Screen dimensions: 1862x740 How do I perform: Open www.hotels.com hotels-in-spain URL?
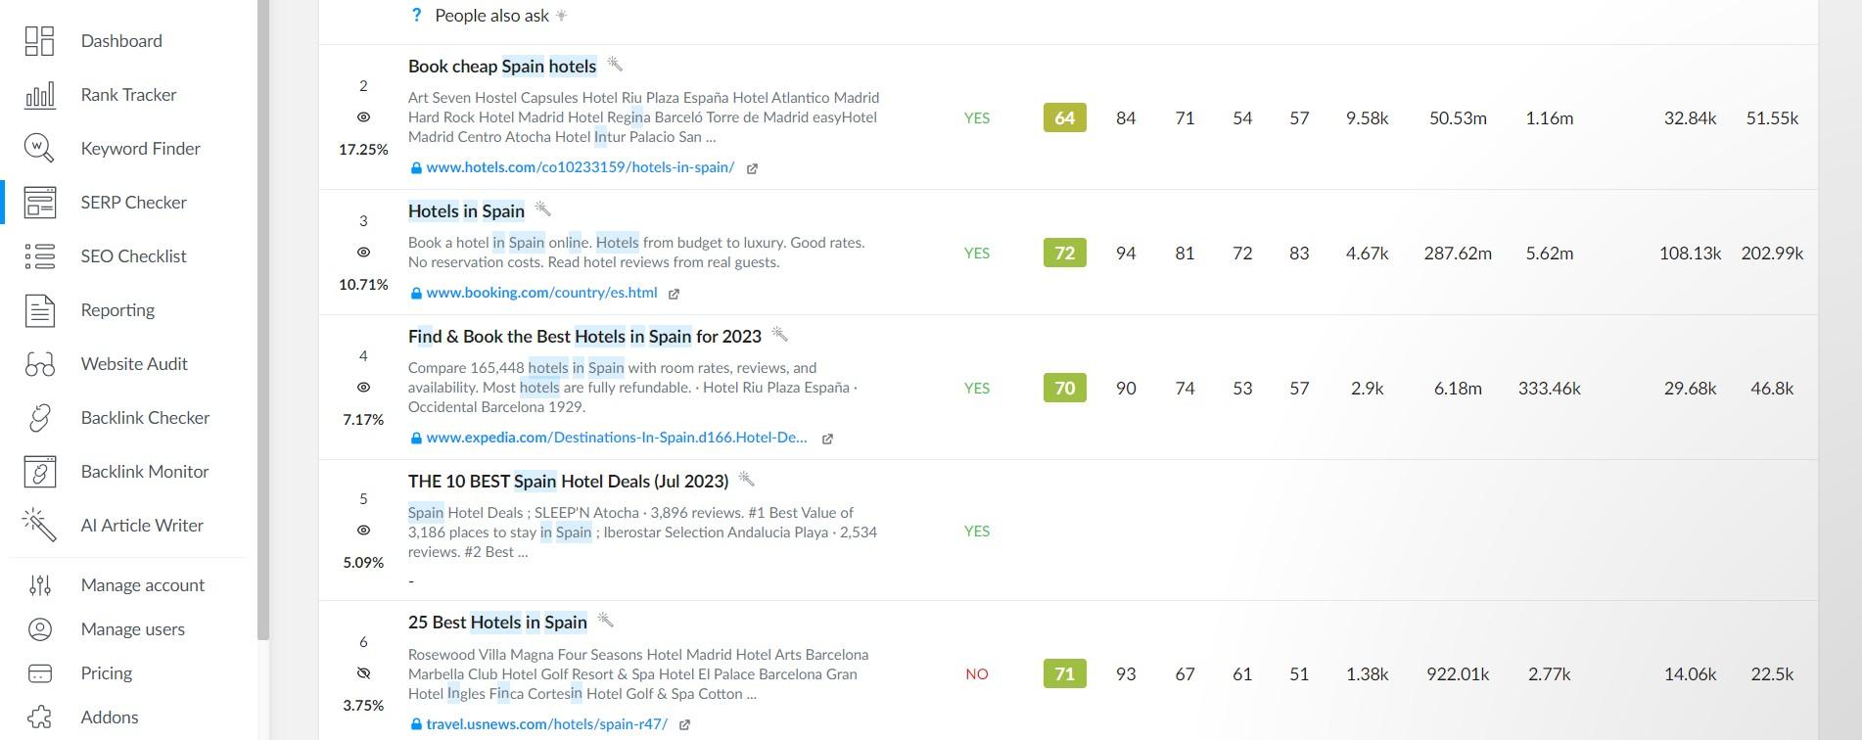(x=580, y=167)
